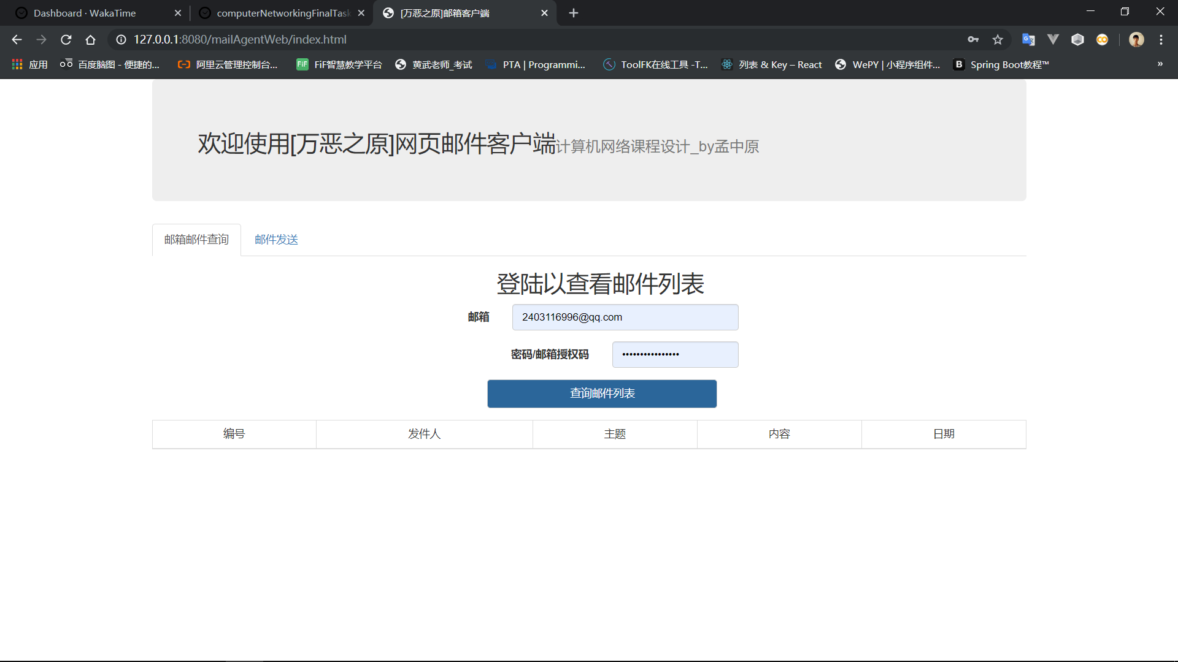Screen dimensions: 1178x662
Task: Open saved password key icon
Action: tap(973, 40)
